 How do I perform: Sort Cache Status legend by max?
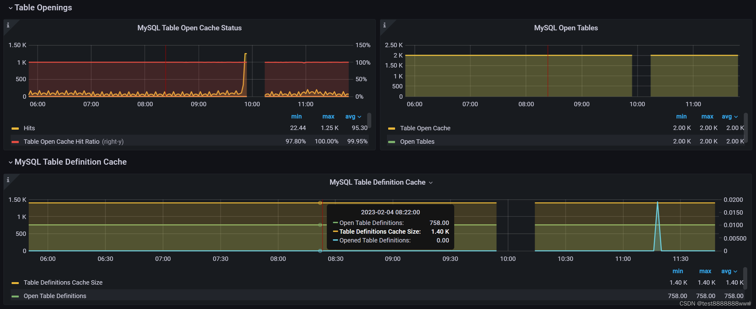click(x=328, y=117)
